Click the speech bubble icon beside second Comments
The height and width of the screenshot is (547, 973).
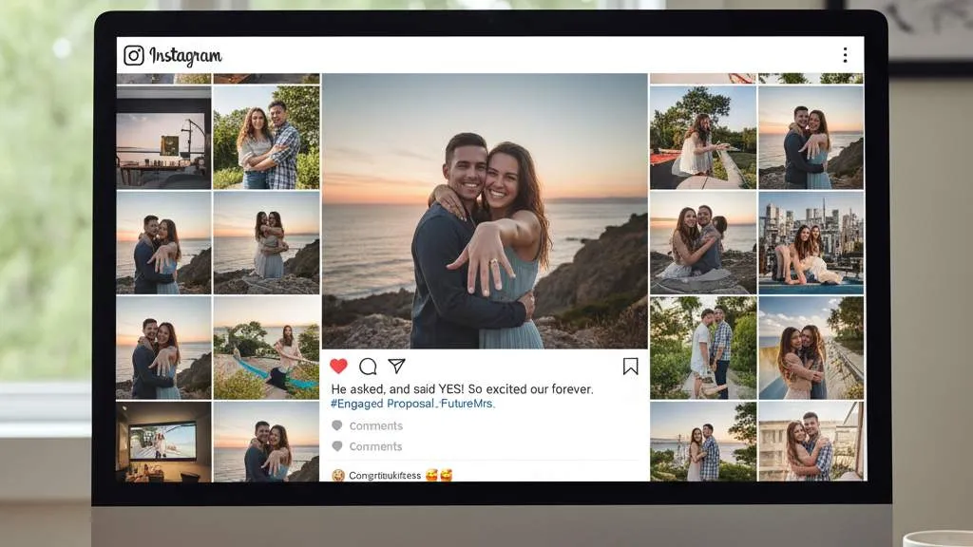[x=336, y=446]
